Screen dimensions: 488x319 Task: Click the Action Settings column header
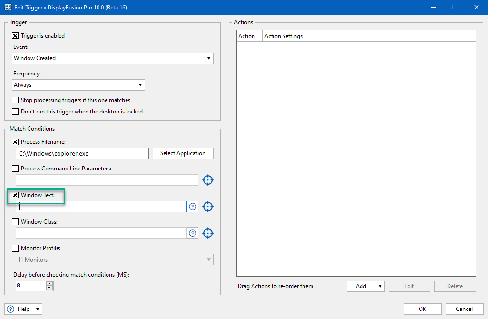coord(369,36)
